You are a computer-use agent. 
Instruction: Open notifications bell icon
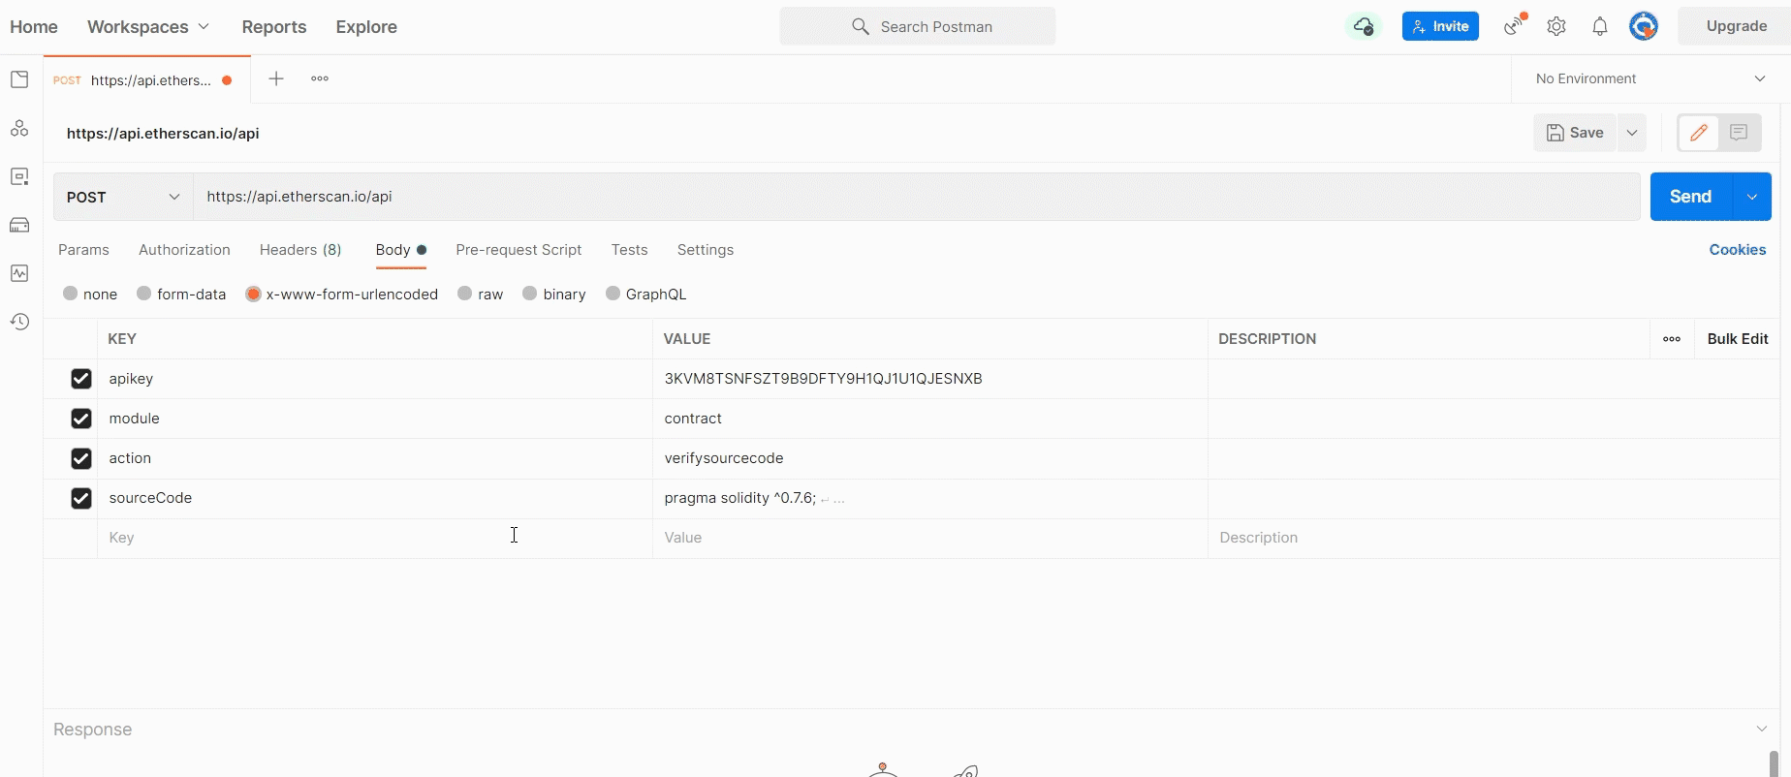pyautogui.click(x=1600, y=27)
